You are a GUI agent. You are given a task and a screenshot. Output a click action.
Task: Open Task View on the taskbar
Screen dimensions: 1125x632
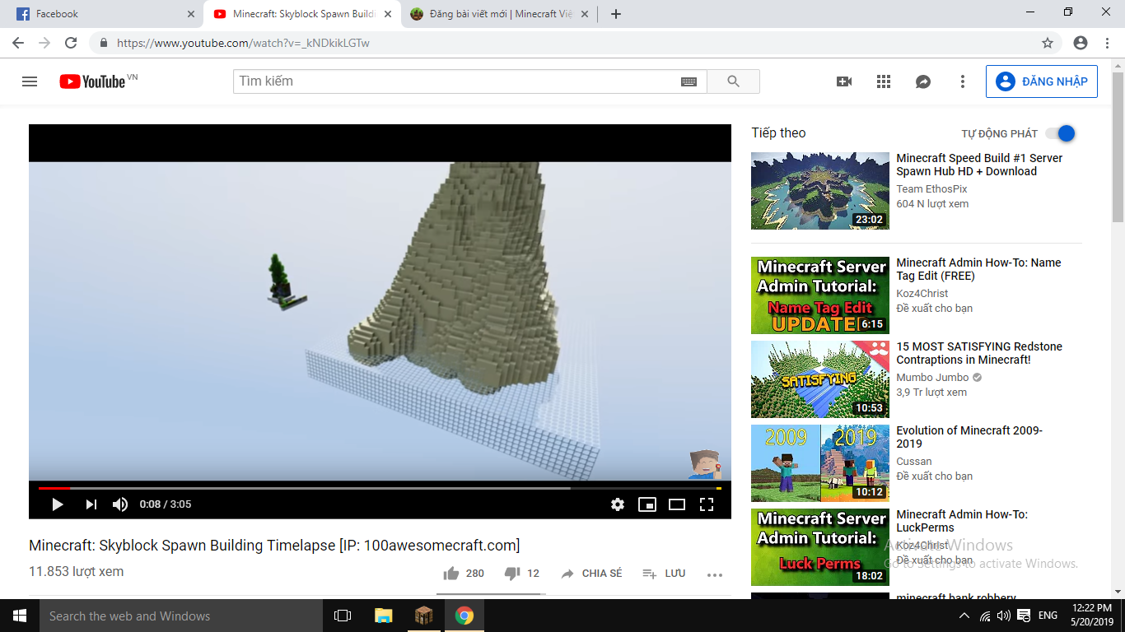pyautogui.click(x=343, y=616)
